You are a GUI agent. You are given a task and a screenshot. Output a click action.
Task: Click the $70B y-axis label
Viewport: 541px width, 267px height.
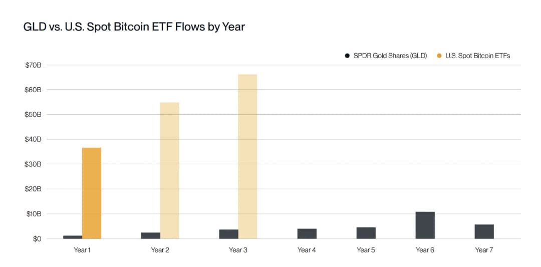click(x=33, y=65)
